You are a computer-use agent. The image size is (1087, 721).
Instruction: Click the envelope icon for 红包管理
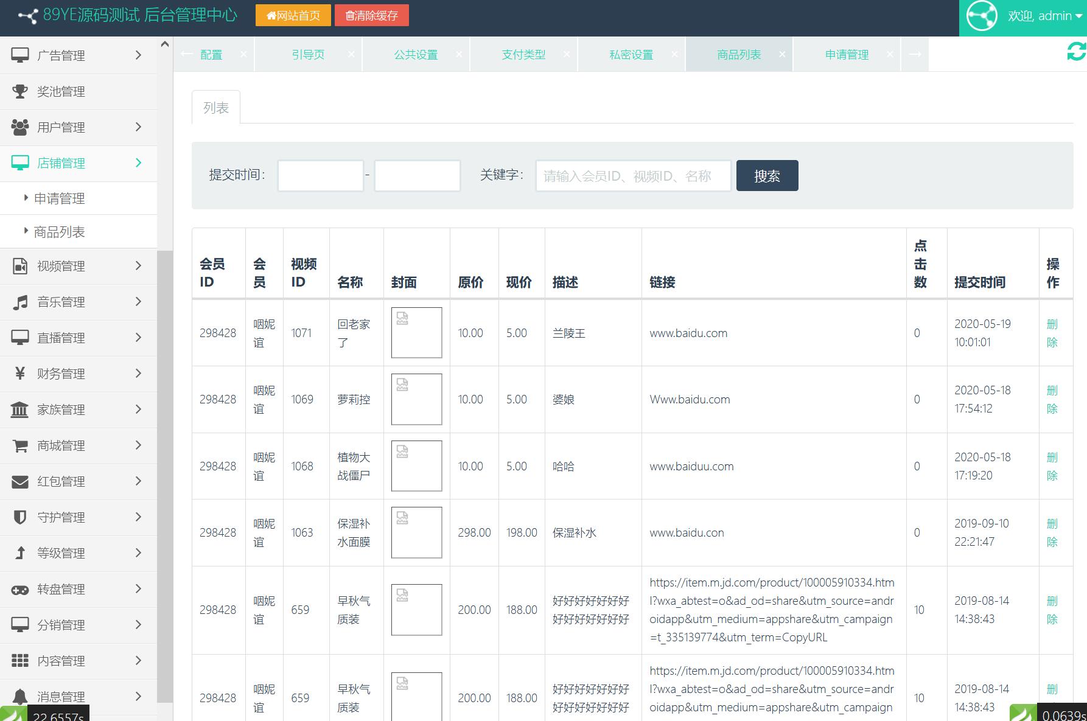20,482
